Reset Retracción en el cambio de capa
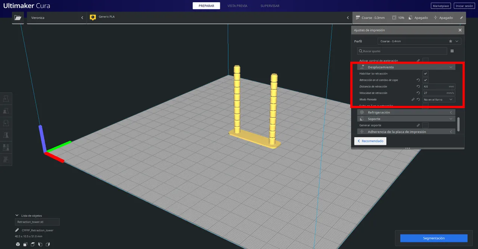The width and height of the screenshot is (478, 249). tap(418, 80)
